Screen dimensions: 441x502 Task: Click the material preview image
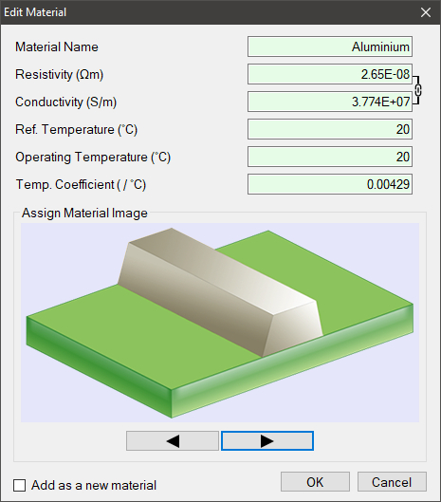click(x=220, y=323)
